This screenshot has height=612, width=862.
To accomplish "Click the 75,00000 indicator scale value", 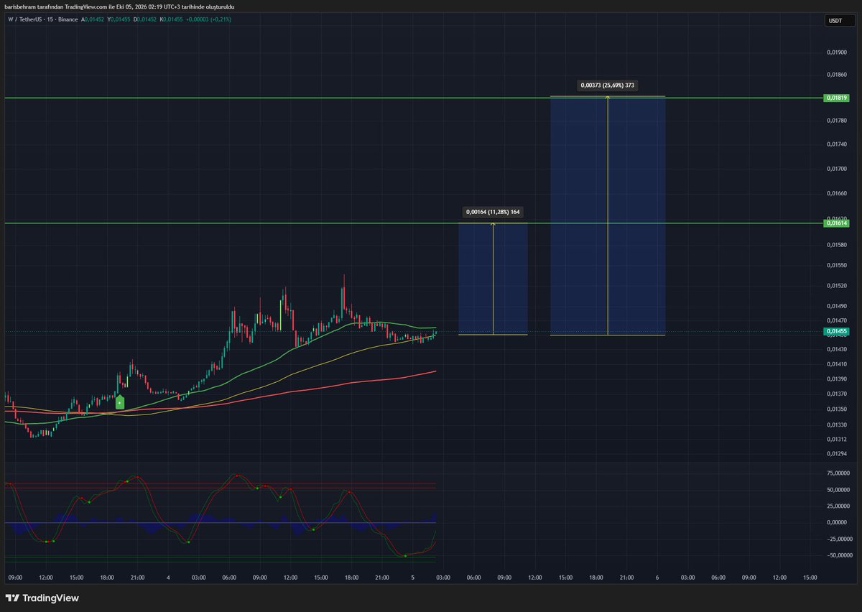I will click(837, 473).
